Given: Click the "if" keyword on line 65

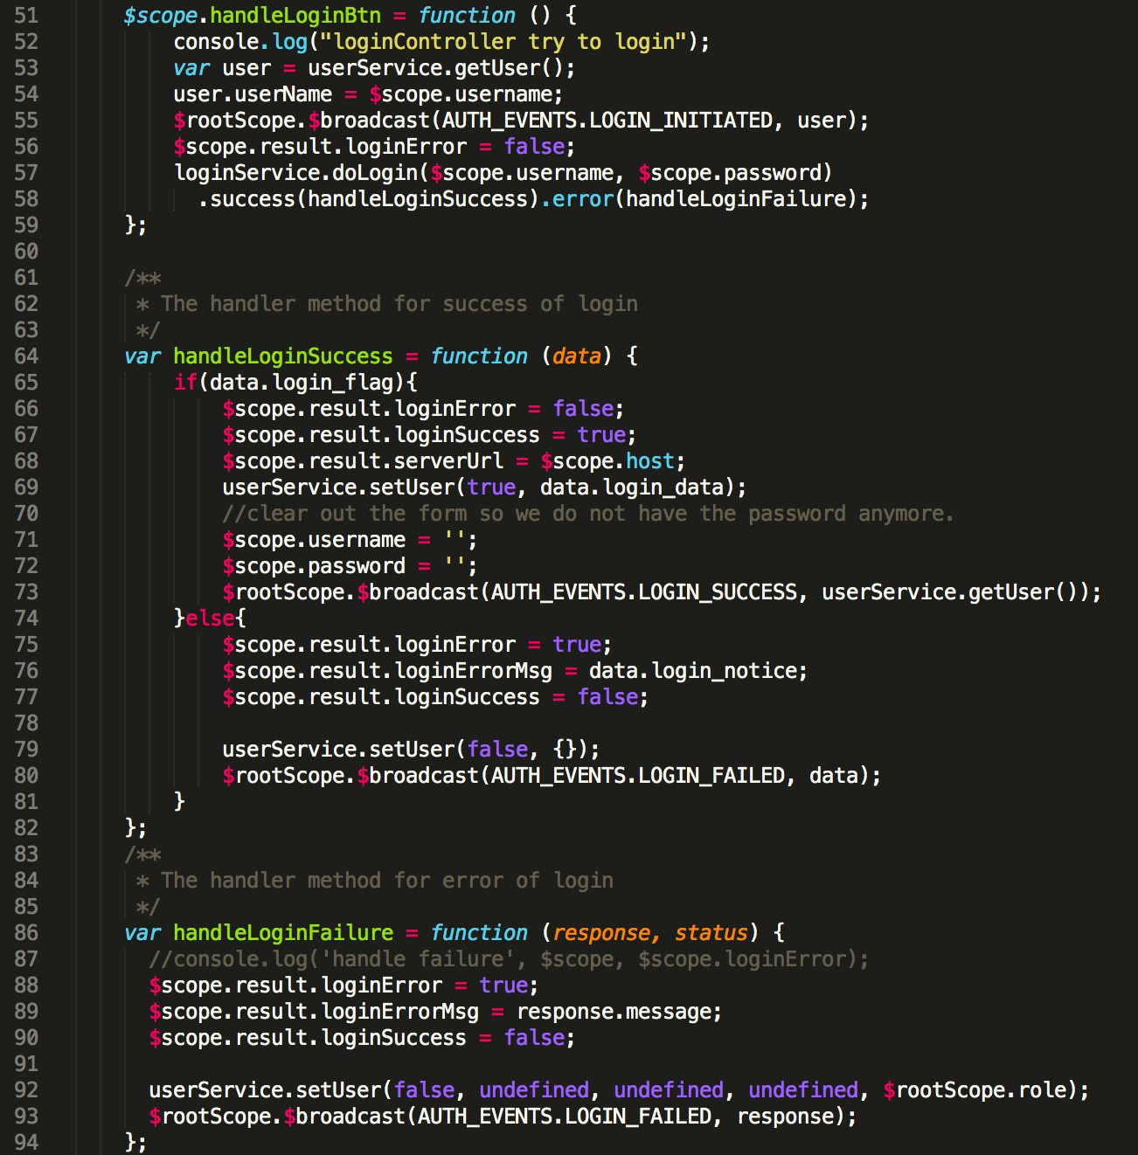Looking at the screenshot, I should coord(185,383).
